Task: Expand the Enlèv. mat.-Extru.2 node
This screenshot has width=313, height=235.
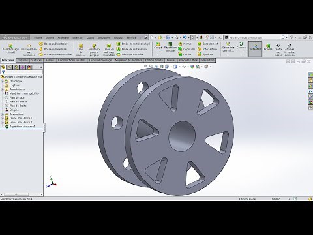Action: [3, 123]
